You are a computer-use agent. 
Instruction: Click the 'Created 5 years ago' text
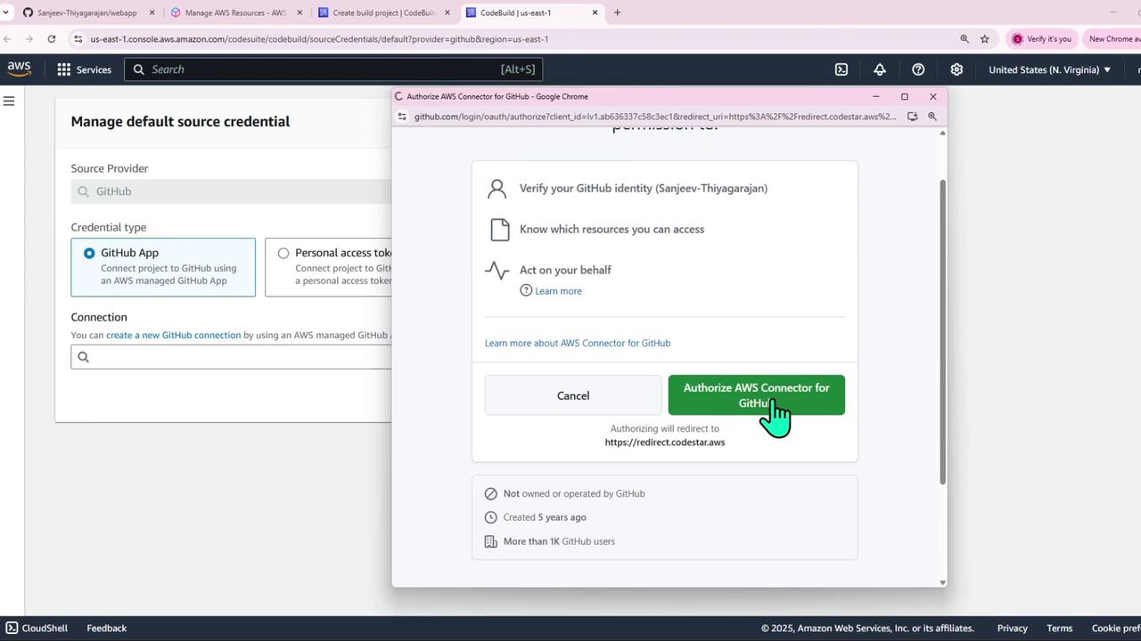click(x=545, y=517)
